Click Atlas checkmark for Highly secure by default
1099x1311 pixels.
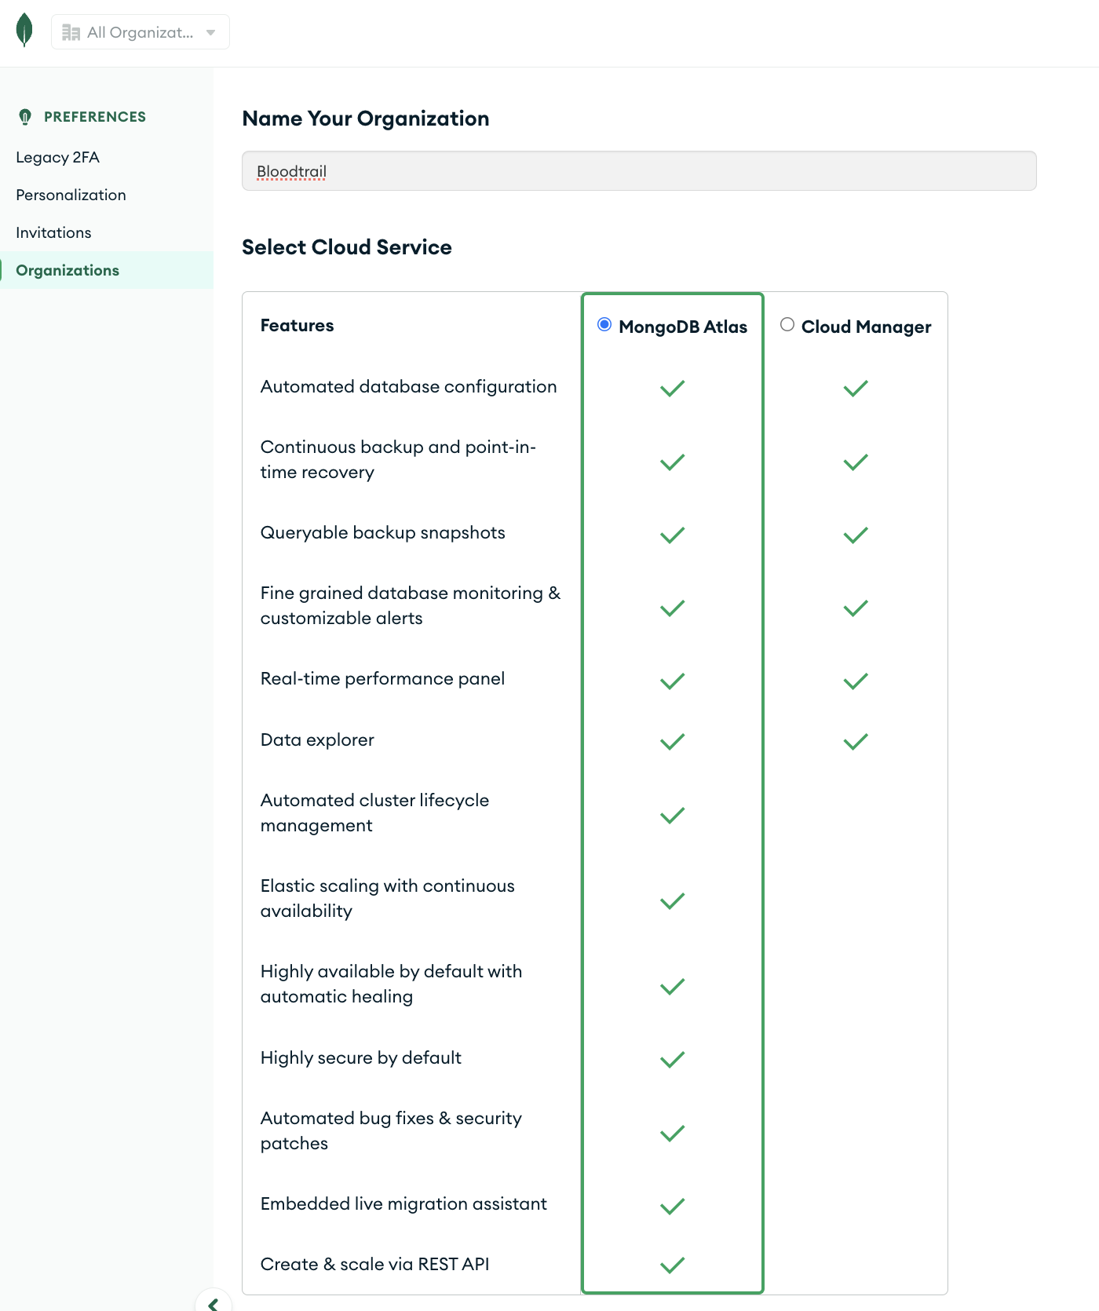[672, 1059]
